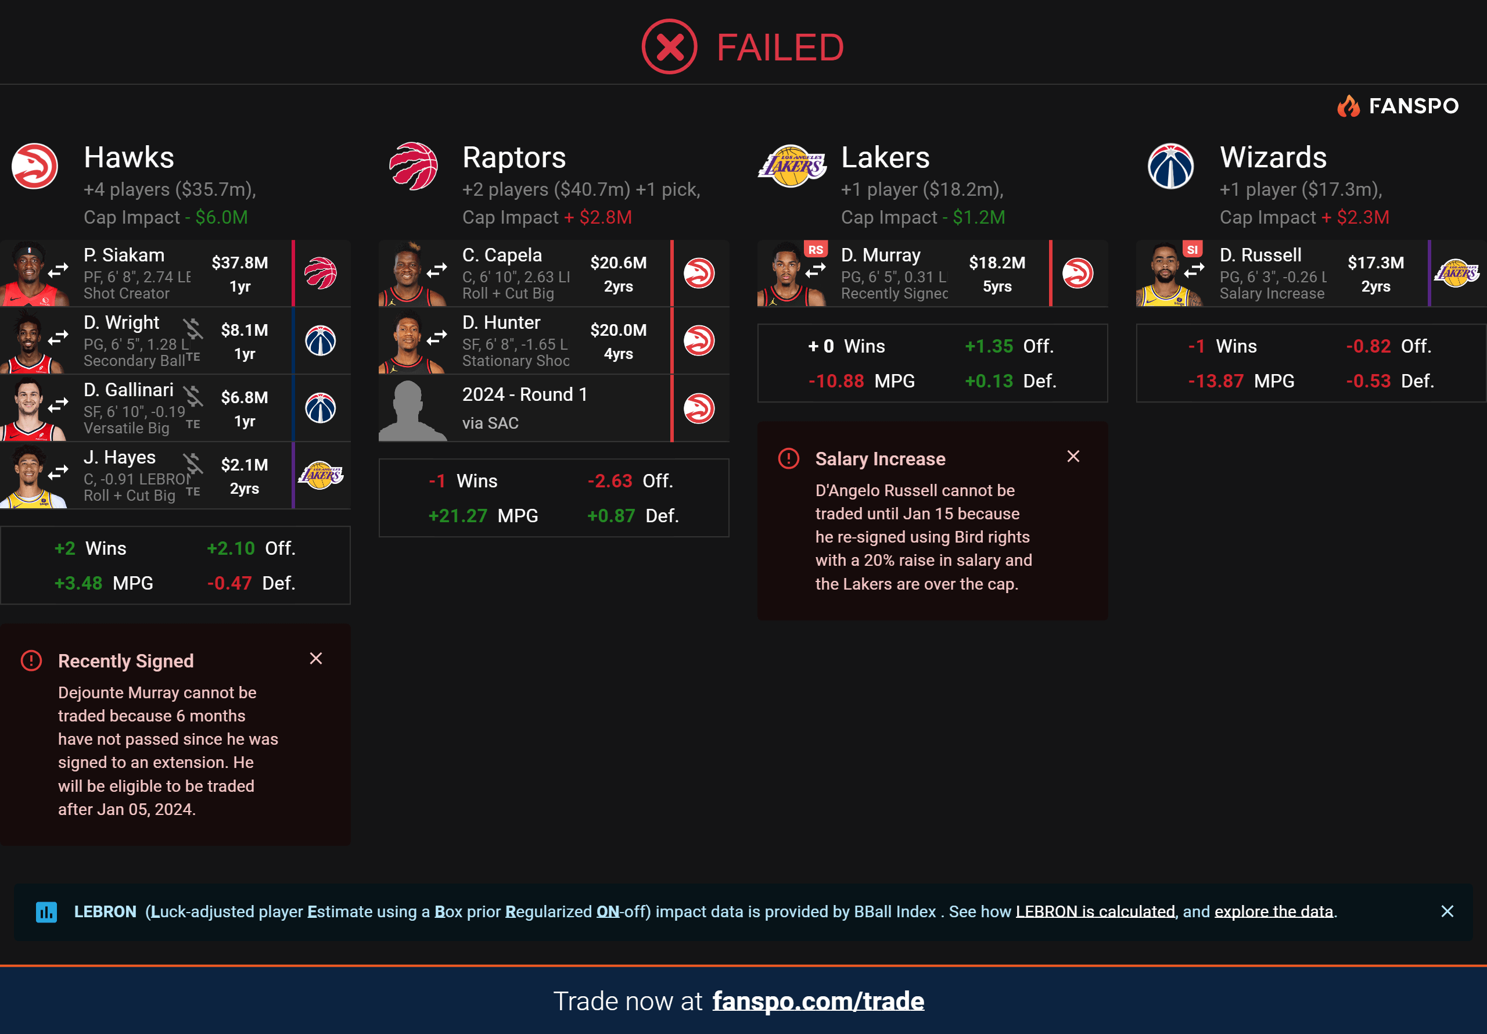This screenshot has height=1034, width=1487.
Task: Open the 'LEBRON is calculated' link
Action: 1094,912
